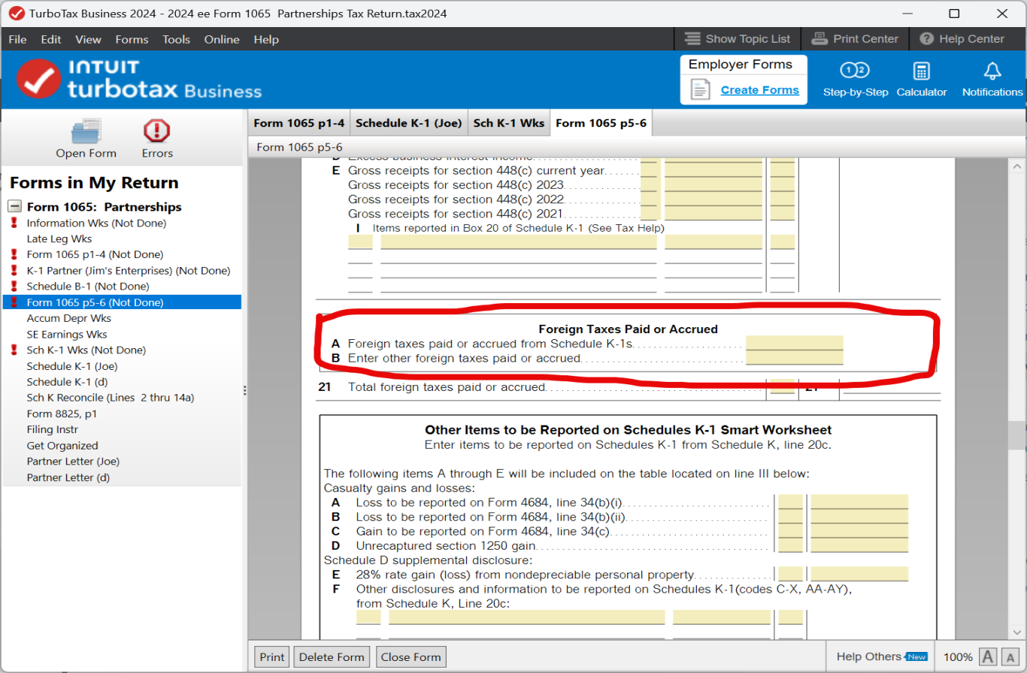Image resolution: width=1027 pixels, height=673 pixels.
Task: Open the Tools menu
Action: [x=176, y=39]
